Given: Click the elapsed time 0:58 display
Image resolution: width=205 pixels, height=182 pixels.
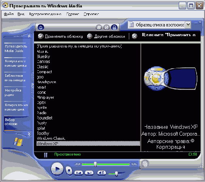Looking at the screenshot, I should point(193,154).
